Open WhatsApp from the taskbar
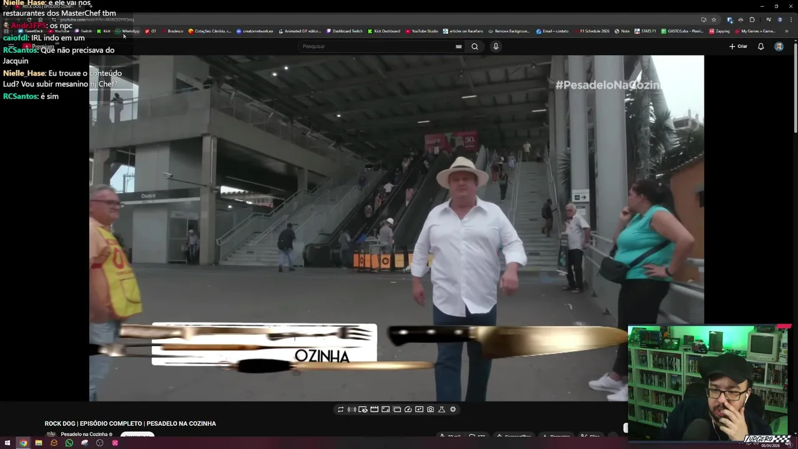Screen dimensions: 798x449 pyautogui.click(x=69, y=443)
